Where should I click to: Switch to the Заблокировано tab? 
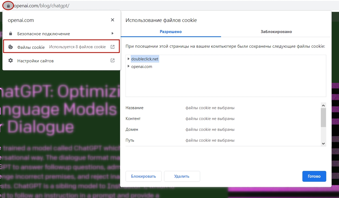pyautogui.click(x=276, y=32)
